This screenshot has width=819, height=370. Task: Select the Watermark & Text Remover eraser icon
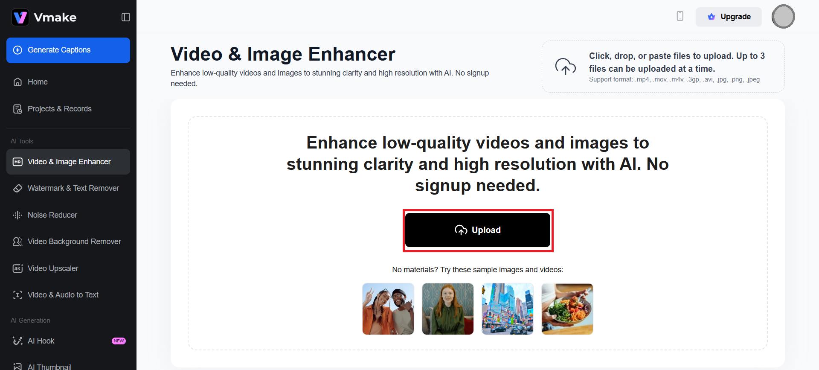[x=17, y=188]
